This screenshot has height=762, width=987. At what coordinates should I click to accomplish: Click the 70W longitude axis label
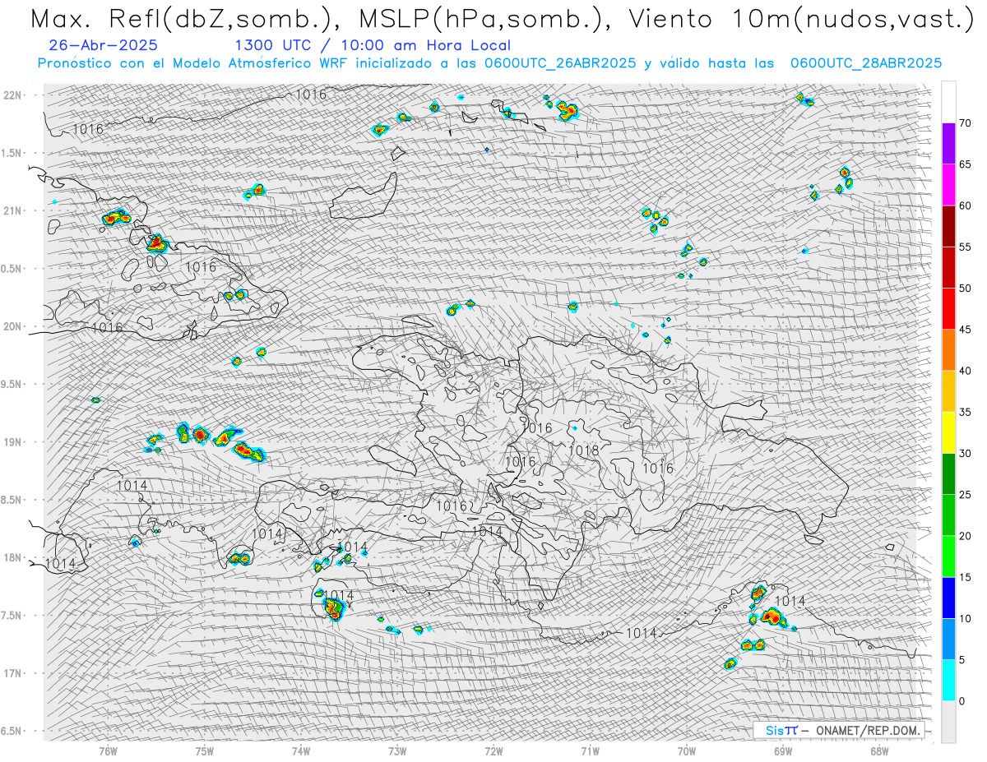tap(687, 750)
